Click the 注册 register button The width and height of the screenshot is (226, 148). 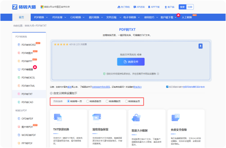tap(190, 7)
